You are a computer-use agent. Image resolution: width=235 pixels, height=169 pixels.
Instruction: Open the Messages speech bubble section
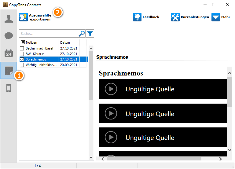click(x=9, y=36)
